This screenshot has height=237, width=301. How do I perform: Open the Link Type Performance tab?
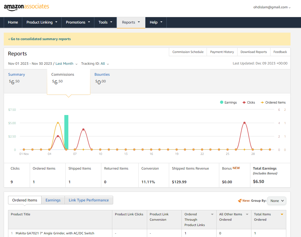point(89,200)
